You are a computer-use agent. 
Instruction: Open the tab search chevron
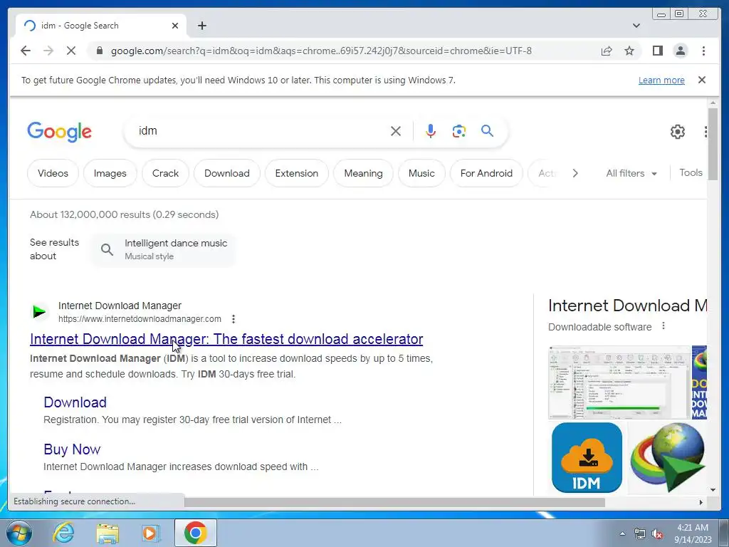coord(636,26)
